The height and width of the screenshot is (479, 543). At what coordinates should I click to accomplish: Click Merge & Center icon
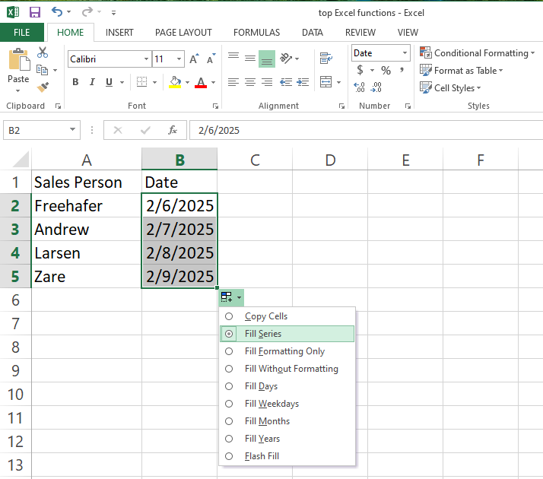[x=325, y=82]
